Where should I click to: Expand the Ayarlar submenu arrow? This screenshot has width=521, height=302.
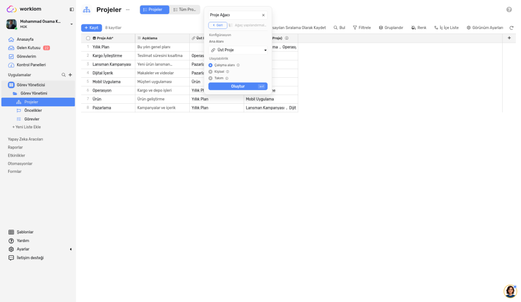(x=70, y=249)
